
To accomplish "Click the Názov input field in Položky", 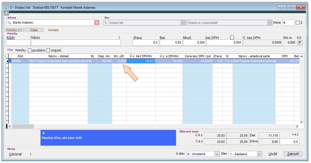I will point(76,43).
